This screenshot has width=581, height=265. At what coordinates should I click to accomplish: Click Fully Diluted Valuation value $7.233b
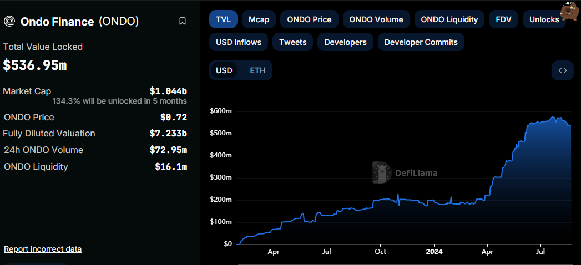coord(168,133)
